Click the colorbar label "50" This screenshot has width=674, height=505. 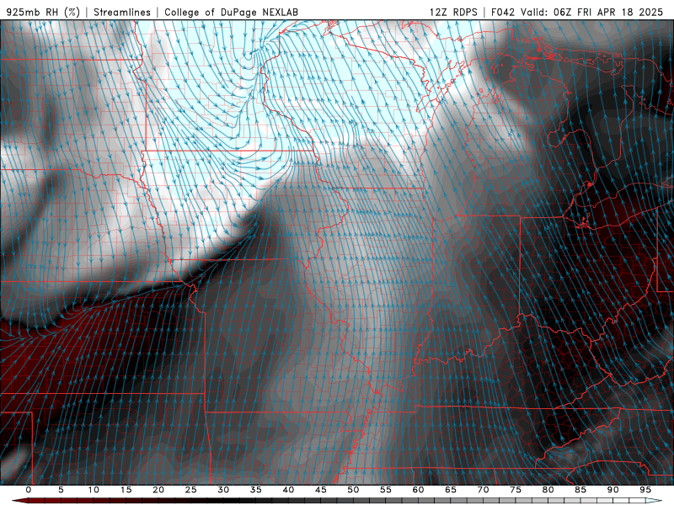(x=353, y=490)
